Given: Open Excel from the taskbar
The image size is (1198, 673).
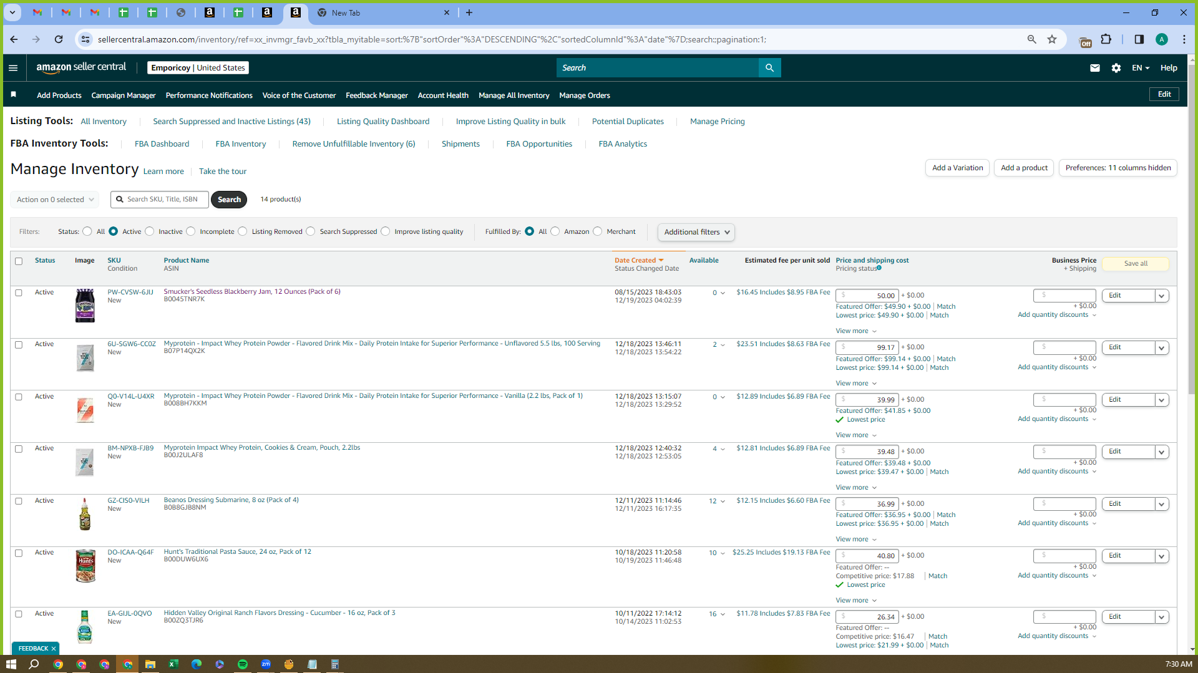Looking at the screenshot, I should [x=173, y=664].
